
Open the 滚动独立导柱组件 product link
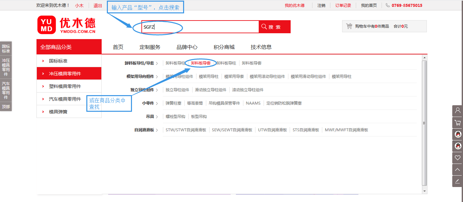pos(248,90)
